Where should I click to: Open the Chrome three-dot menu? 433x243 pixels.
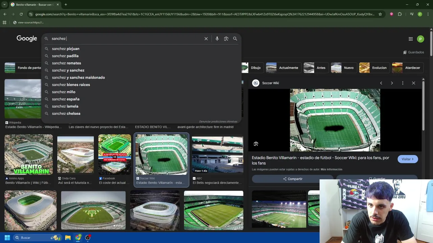point(428,14)
